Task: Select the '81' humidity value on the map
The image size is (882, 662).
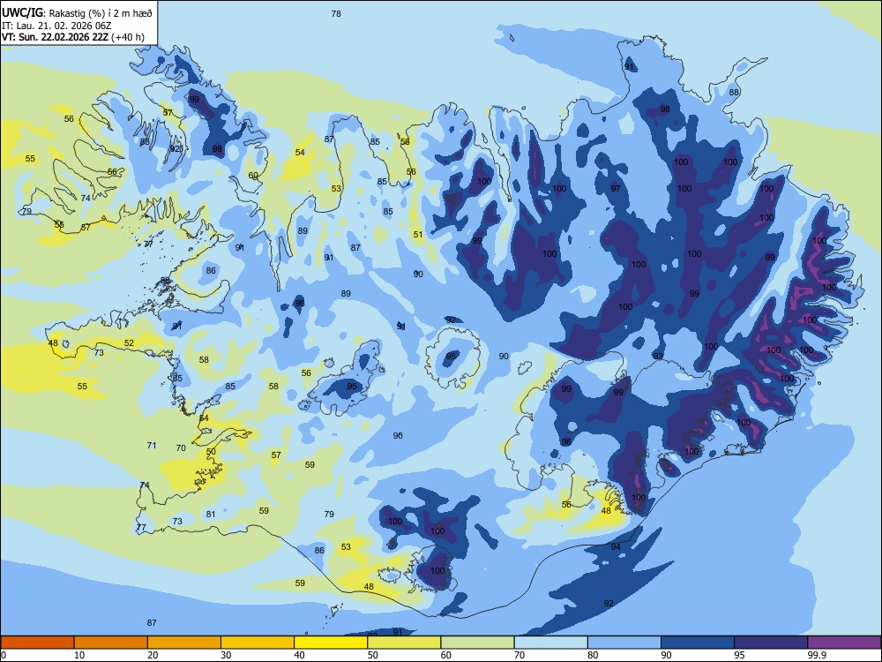Action: pyautogui.click(x=211, y=514)
